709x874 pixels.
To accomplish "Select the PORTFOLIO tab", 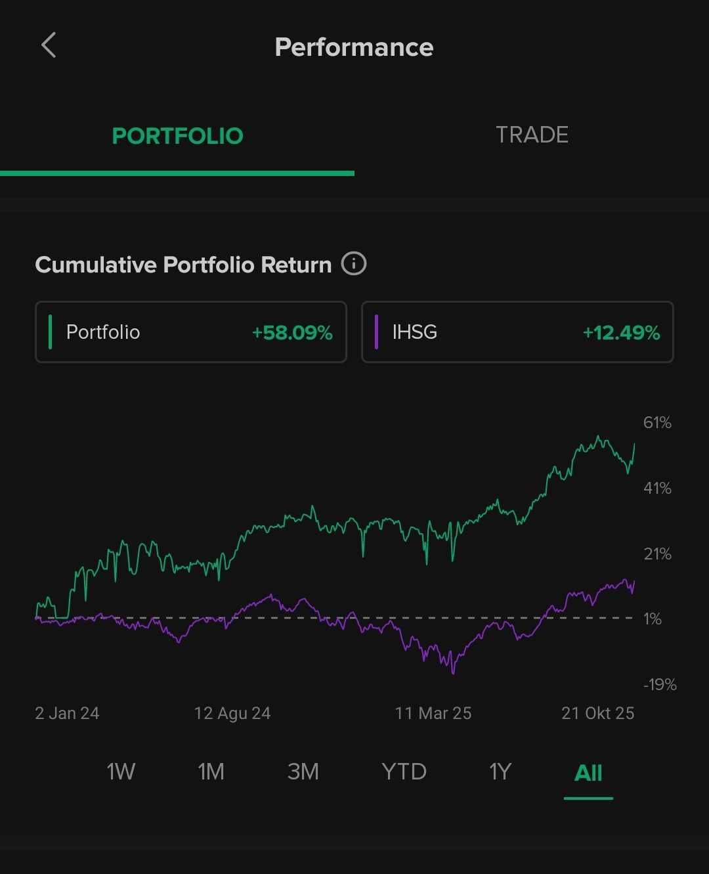I will [x=177, y=136].
